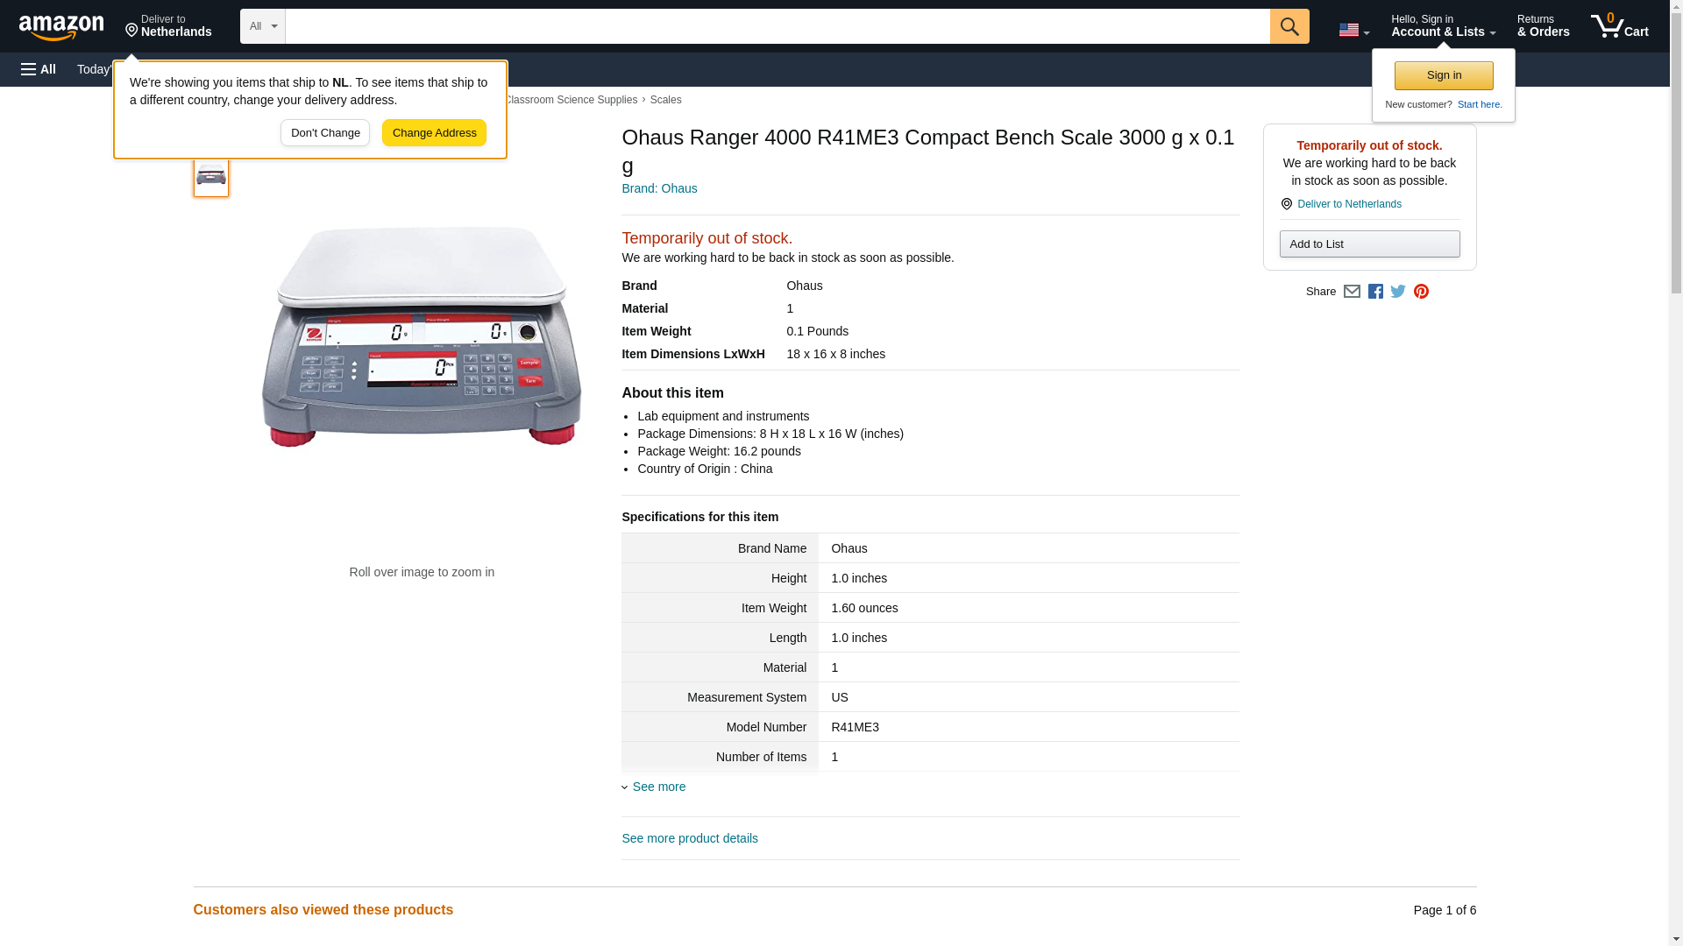Share the product on Pinterest

click(1421, 292)
